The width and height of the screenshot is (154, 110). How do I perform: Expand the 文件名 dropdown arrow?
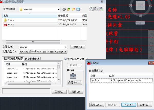click(x=65, y=47)
